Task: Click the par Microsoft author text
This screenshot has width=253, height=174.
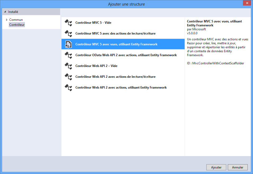Action: click(196, 29)
